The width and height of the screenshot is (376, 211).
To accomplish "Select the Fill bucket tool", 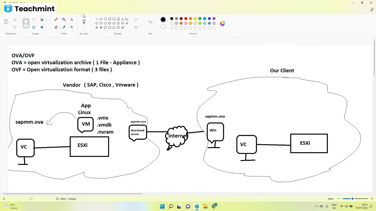I will coord(64,20).
